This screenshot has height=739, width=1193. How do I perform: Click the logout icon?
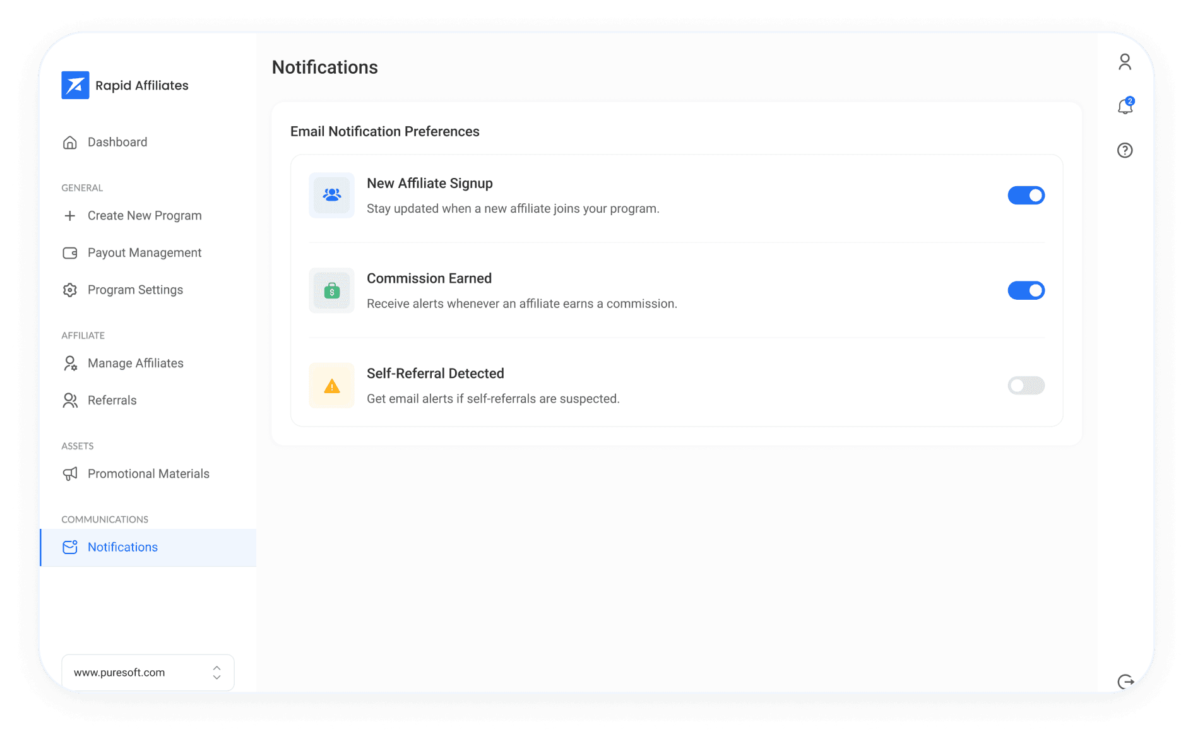(x=1125, y=682)
